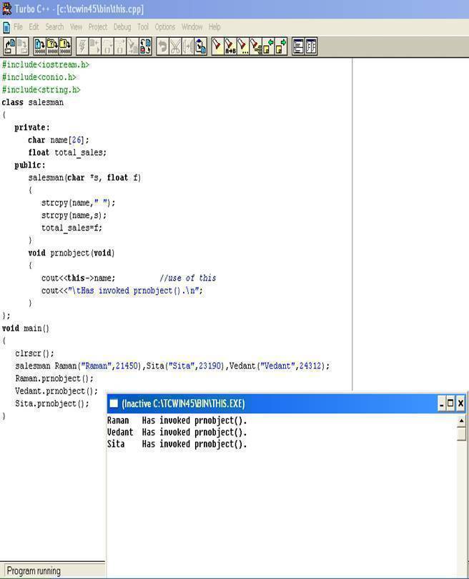Viewport: 469px width, 579px height.
Task: Click the Browse symbols flashlight icon
Action: coord(255,47)
